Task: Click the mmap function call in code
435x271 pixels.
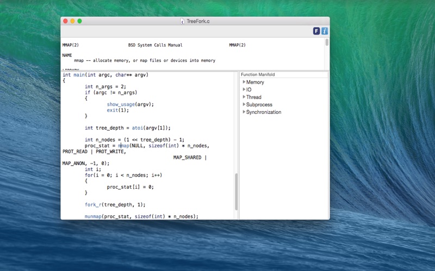Action: coord(123,146)
